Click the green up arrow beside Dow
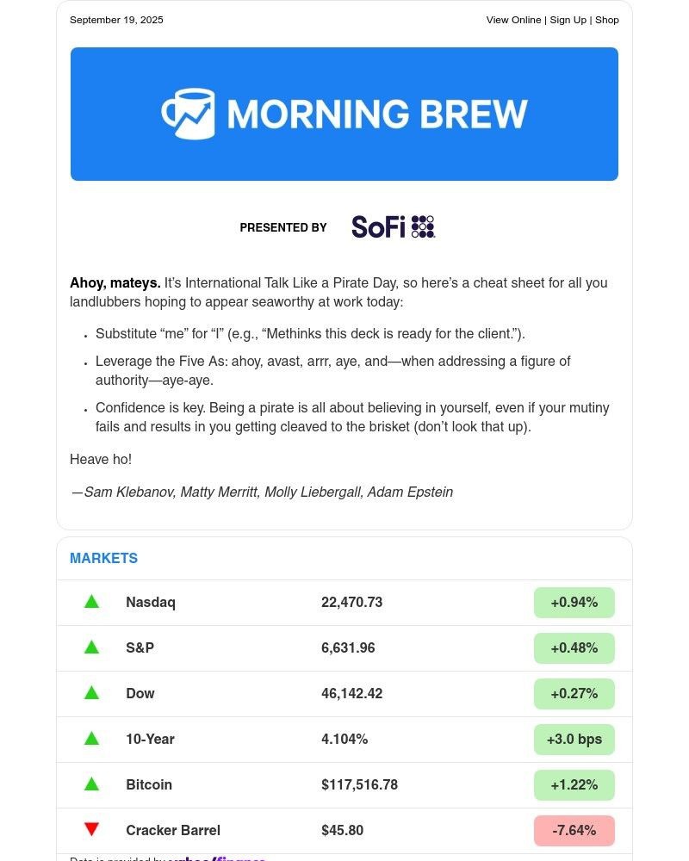Screen dimensions: 689x861 pyautogui.click(x=91, y=693)
